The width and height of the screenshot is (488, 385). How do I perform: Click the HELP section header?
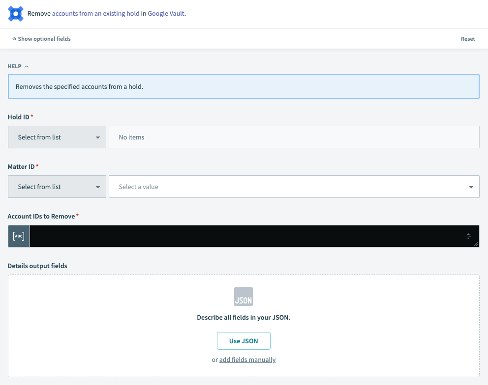tap(13, 66)
